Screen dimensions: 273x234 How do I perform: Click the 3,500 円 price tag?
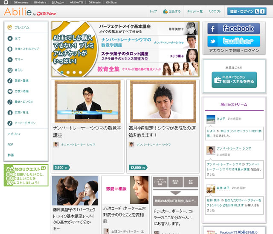click(x=61, y=168)
